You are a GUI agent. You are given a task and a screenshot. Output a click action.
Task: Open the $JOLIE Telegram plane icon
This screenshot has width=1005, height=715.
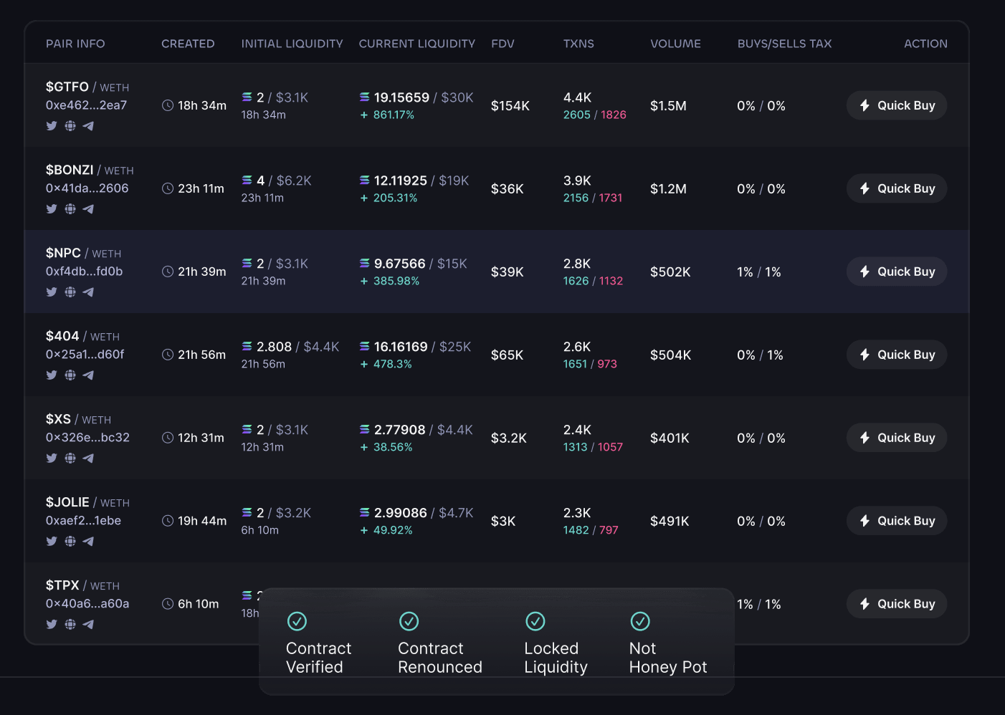pyautogui.click(x=88, y=542)
